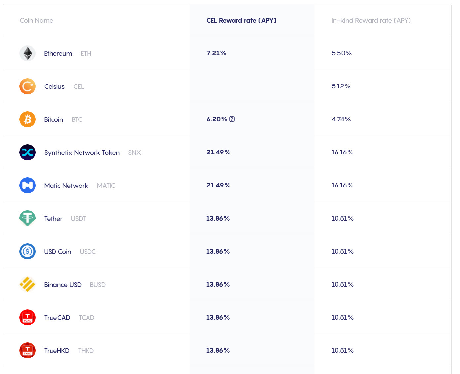
Task: Click Celsius's 5.12% in-kind rate
Action: tap(341, 86)
